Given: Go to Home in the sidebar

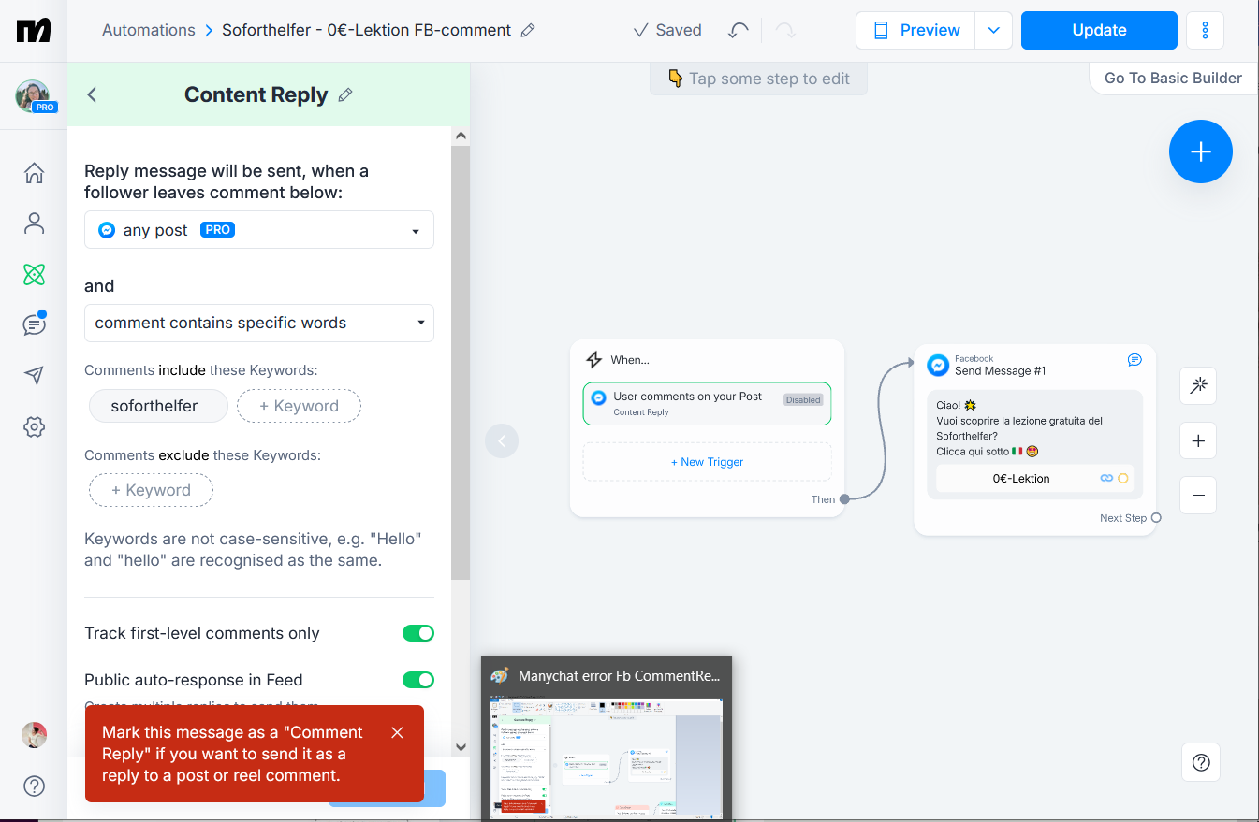Looking at the screenshot, I should pyautogui.click(x=34, y=173).
